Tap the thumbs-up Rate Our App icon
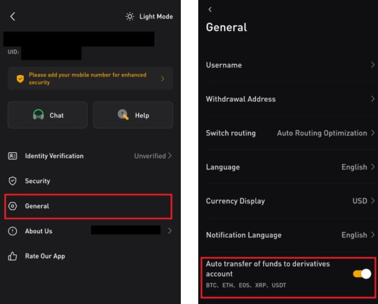The width and height of the screenshot is (378, 304). pyautogui.click(x=13, y=256)
